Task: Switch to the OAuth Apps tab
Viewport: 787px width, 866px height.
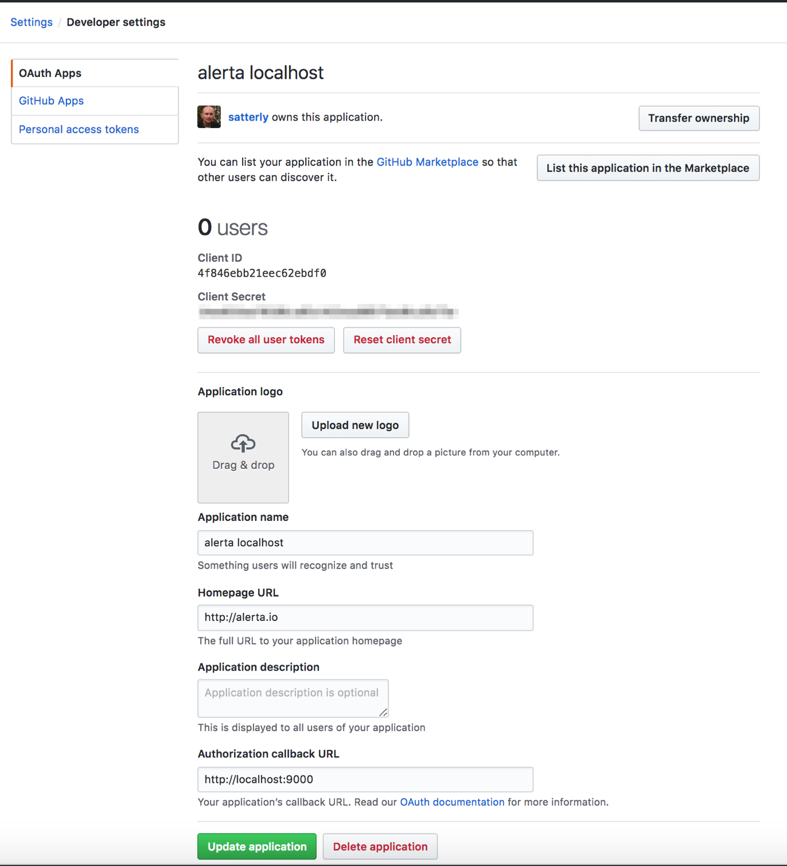Action: click(x=50, y=73)
